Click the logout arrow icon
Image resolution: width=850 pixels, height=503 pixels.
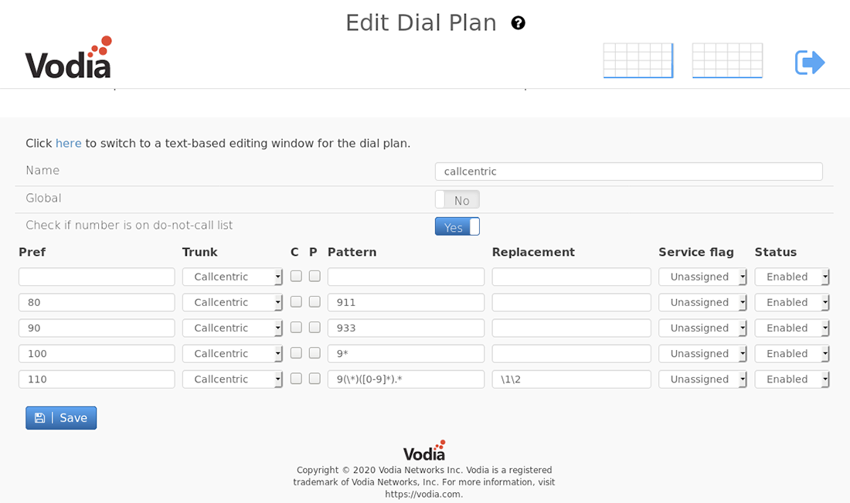point(810,63)
